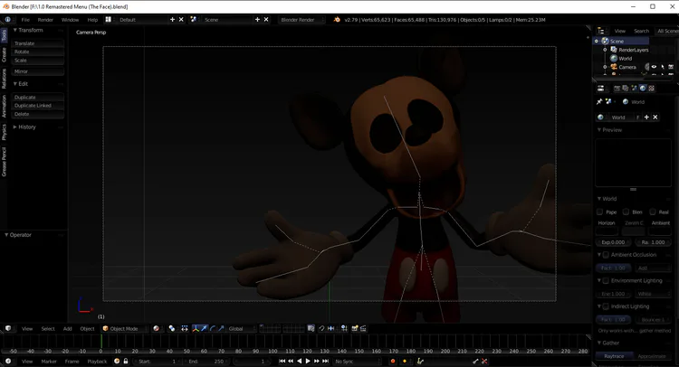
Task: Collapse the Gather panel
Action: pyautogui.click(x=599, y=343)
